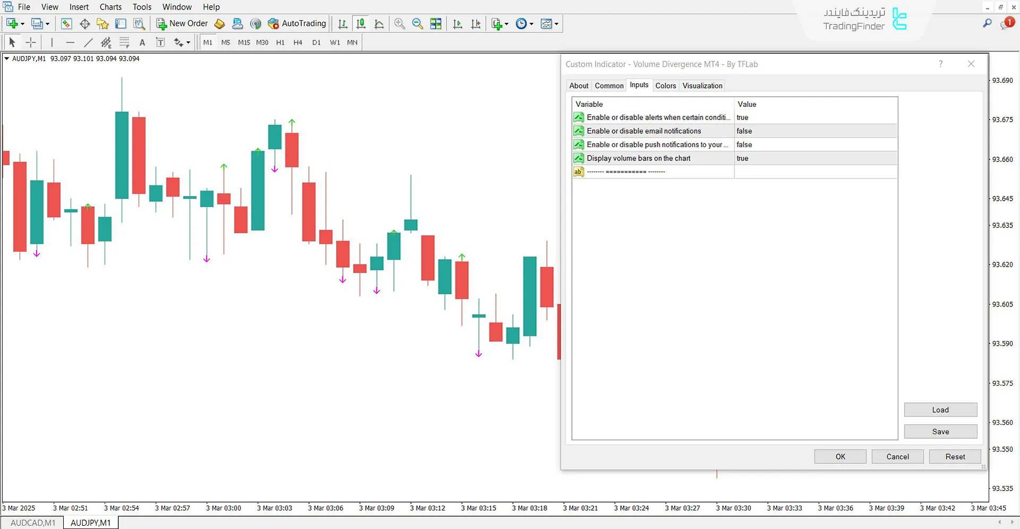Image resolution: width=1020 pixels, height=529 pixels.
Task: Zoom in on the chart
Action: click(x=399, y=23)
